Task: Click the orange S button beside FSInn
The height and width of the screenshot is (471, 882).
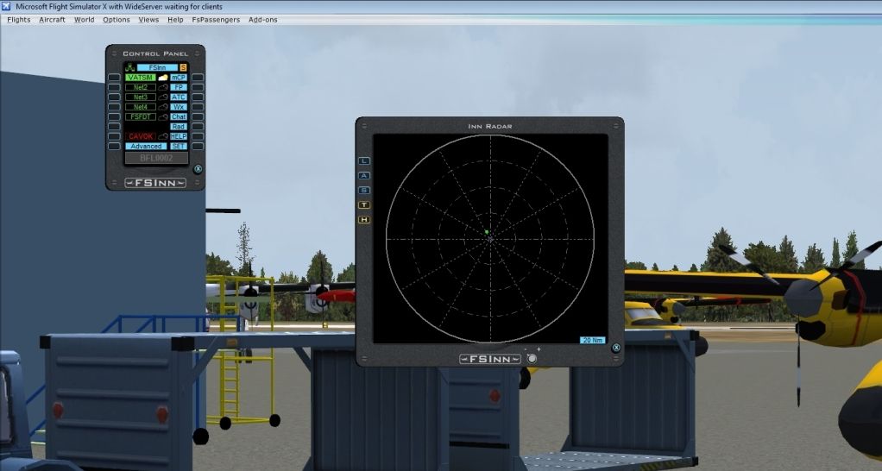Action: (x=183, y=67)
